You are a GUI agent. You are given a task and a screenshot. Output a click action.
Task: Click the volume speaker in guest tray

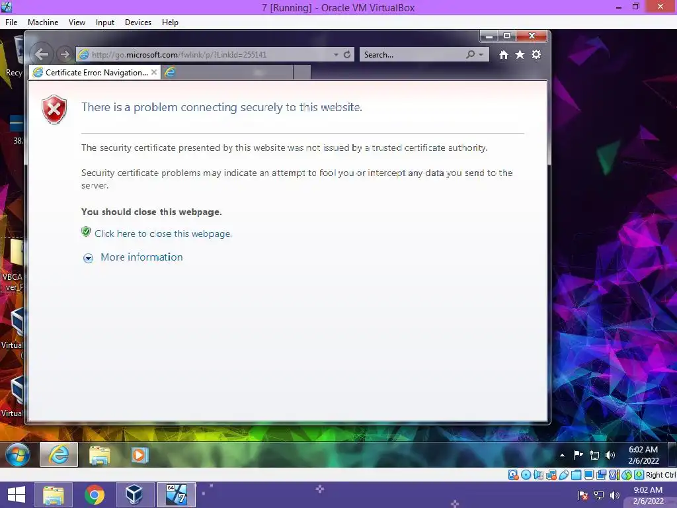pyautogui.click(x=610, y=455)
